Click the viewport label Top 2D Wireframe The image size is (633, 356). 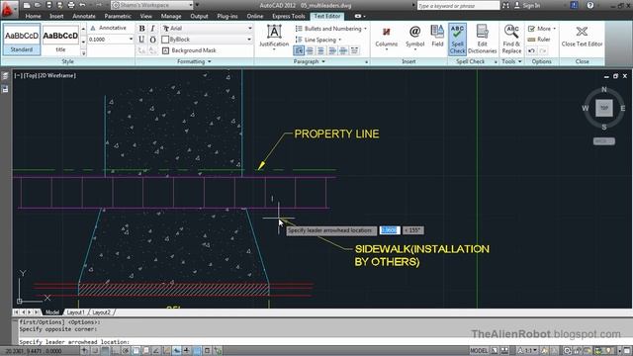click(x=45, y=75)
